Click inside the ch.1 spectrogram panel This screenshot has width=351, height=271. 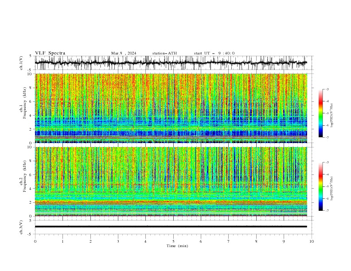click(171, 108)
